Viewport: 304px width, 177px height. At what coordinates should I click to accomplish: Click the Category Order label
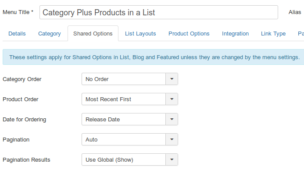22,79
